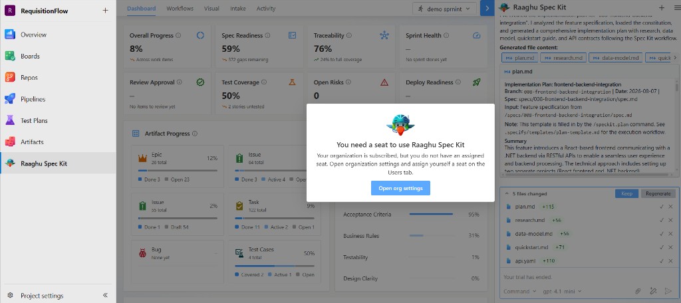Screen dimensions: 681x303
Task: Reject data-model.md change with X
Action: point(672,234)
